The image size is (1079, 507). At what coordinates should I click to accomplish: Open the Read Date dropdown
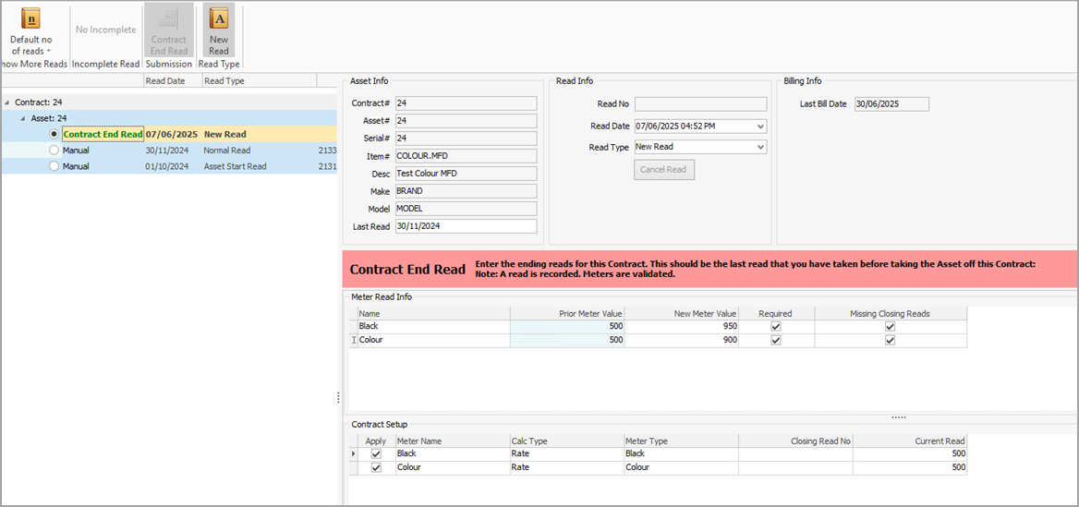click(760, 127)
